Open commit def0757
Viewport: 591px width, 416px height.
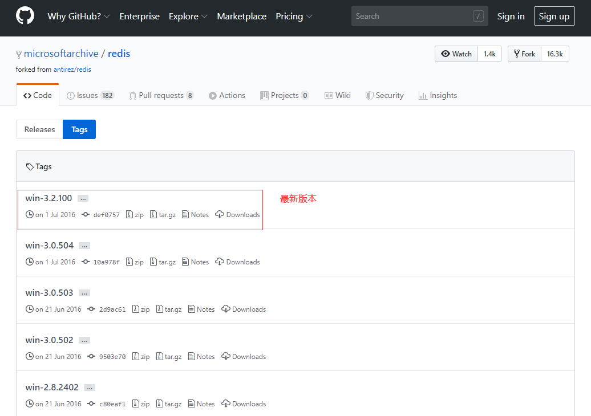tap(106, 215)
